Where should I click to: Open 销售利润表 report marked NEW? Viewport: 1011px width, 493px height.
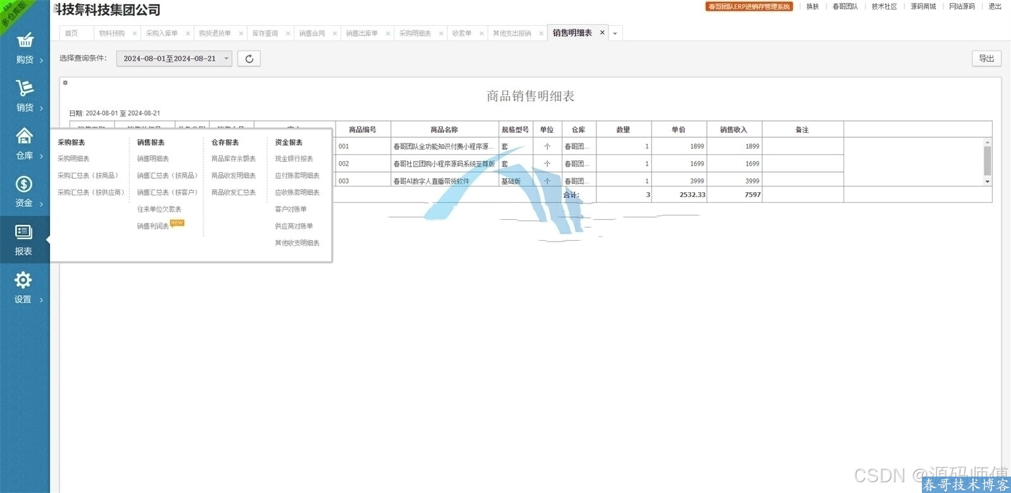click(x=153, y=226)
